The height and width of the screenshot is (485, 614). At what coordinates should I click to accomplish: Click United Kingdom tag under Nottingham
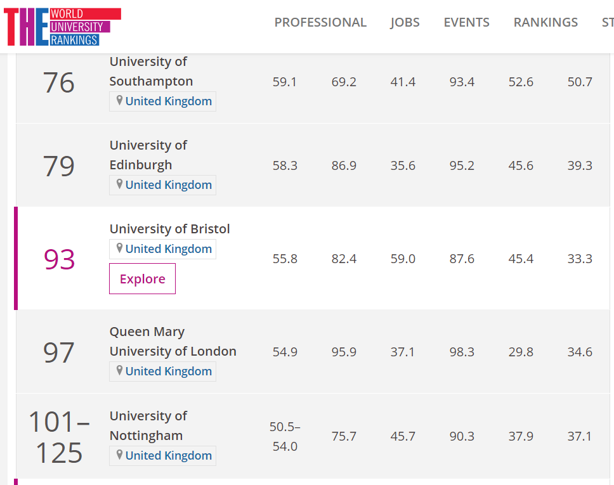[x=169, y=455]
